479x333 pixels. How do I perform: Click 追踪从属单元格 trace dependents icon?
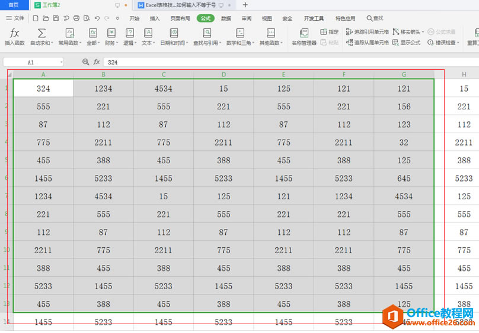click(x=350, y=43)
